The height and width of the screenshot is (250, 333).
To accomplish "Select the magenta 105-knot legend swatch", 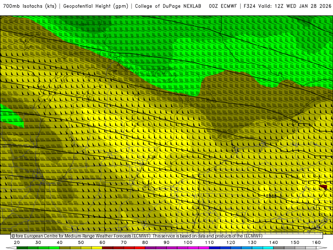I will [204, 248].
